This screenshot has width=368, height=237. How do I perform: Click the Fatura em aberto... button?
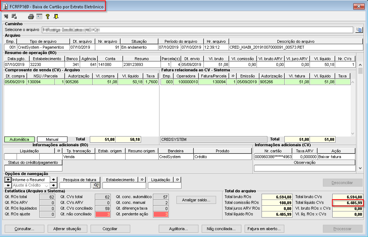pos(264,229)
